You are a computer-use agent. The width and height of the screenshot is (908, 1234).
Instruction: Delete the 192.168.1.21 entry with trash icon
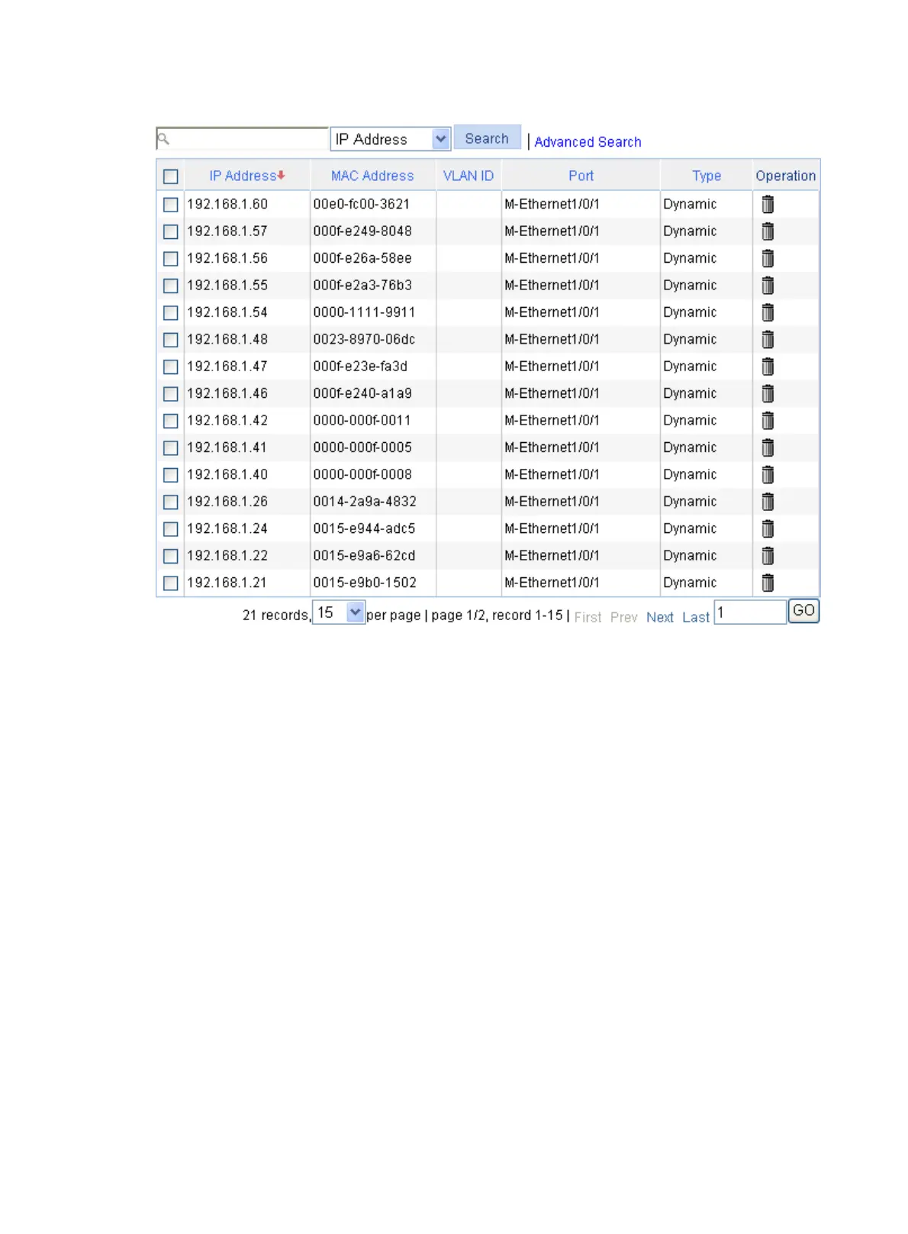(768, 583)
